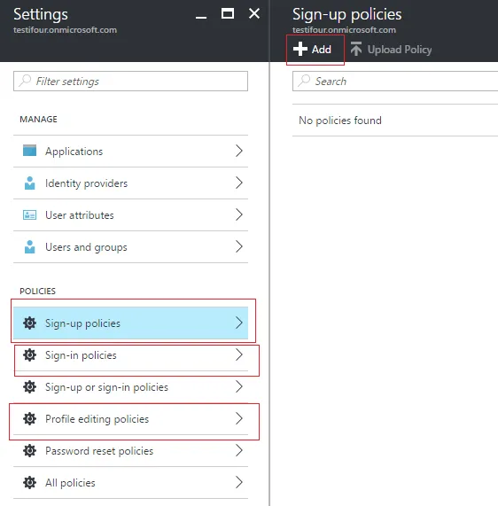The height and width of the screenshot is (506, 498).
Task: Click the Sign-in policies gear icon
Action: (30, 355)
